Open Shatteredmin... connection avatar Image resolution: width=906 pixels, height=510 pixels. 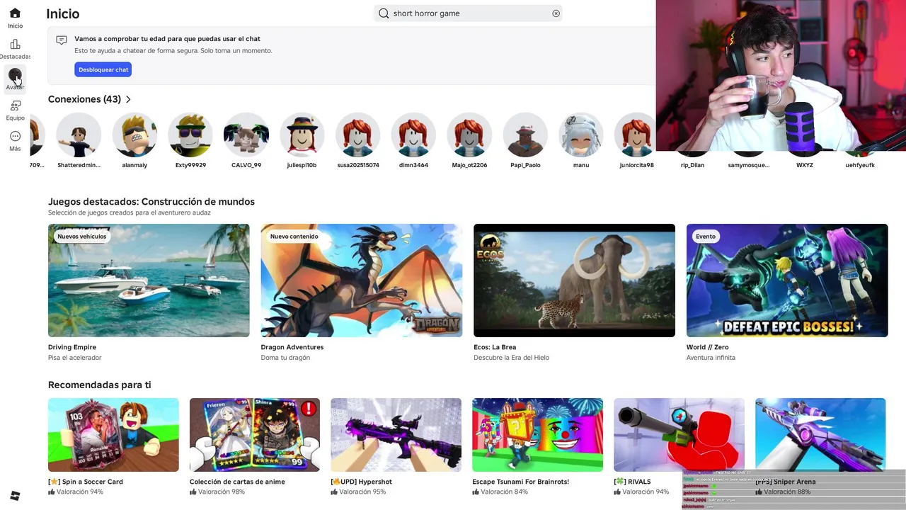tap(79, 135)
